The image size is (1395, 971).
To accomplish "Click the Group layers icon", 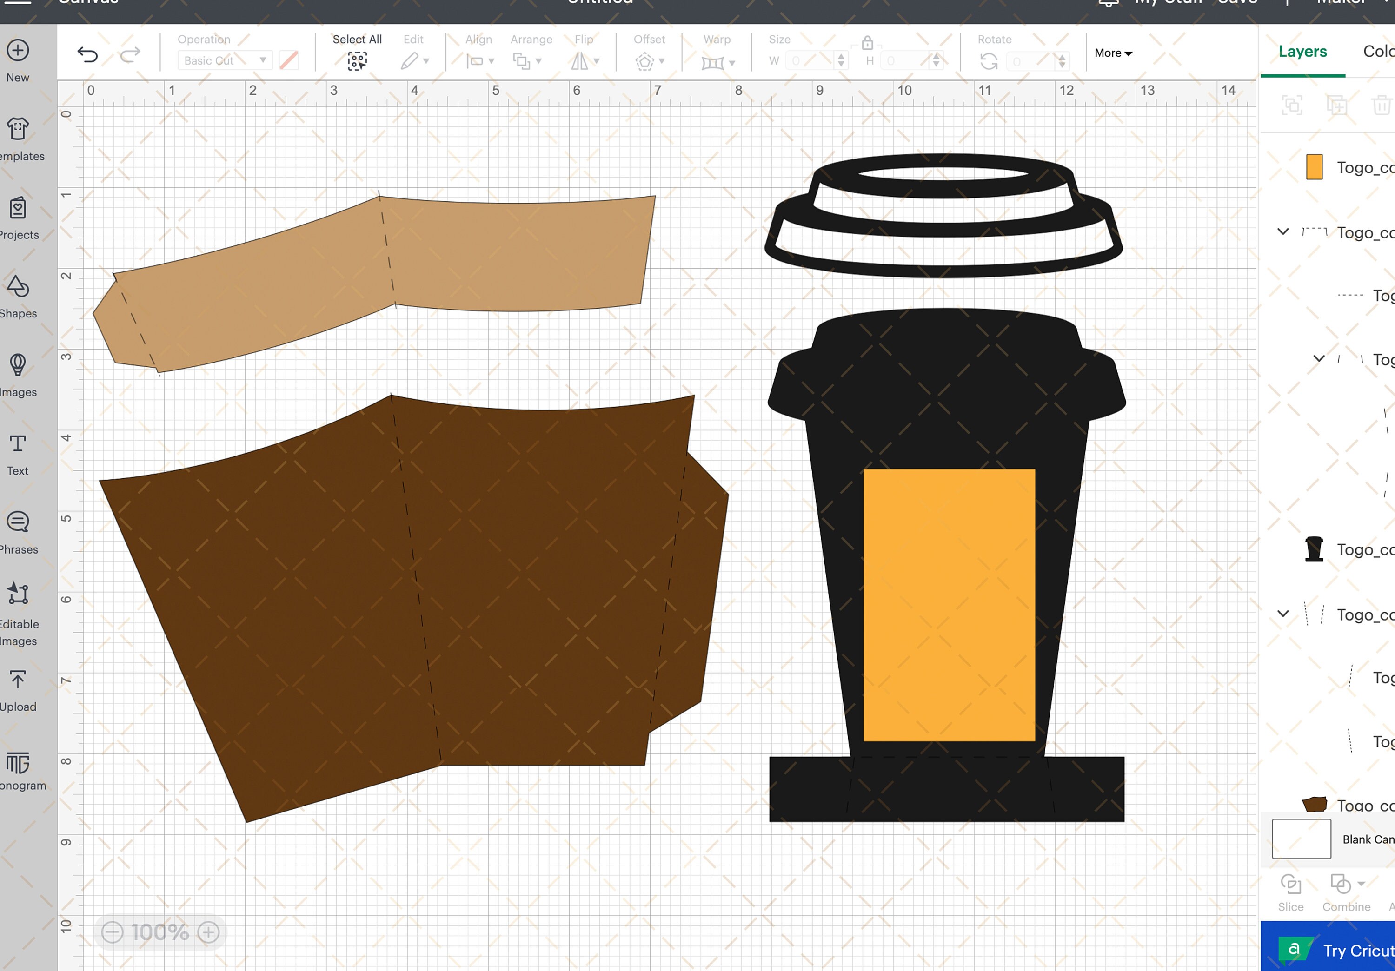I will click(x=1291, y=105).
